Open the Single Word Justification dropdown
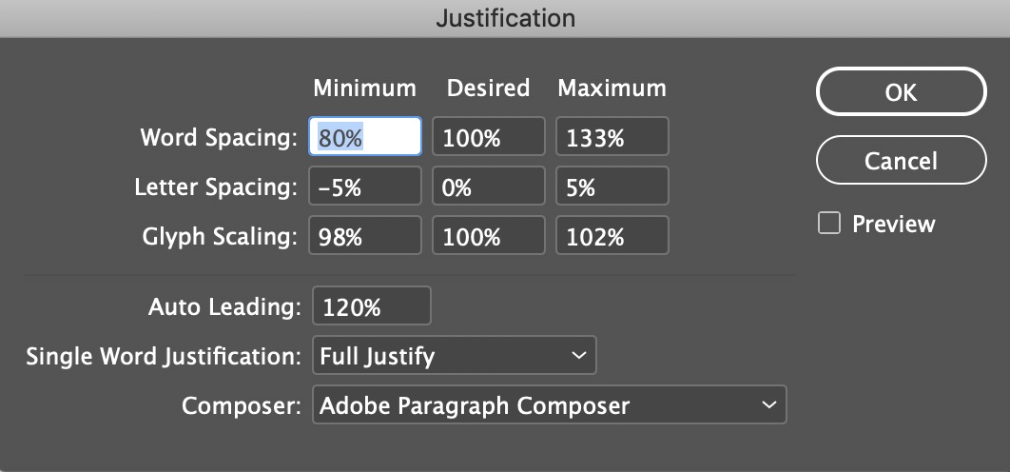 coord(454,356)
